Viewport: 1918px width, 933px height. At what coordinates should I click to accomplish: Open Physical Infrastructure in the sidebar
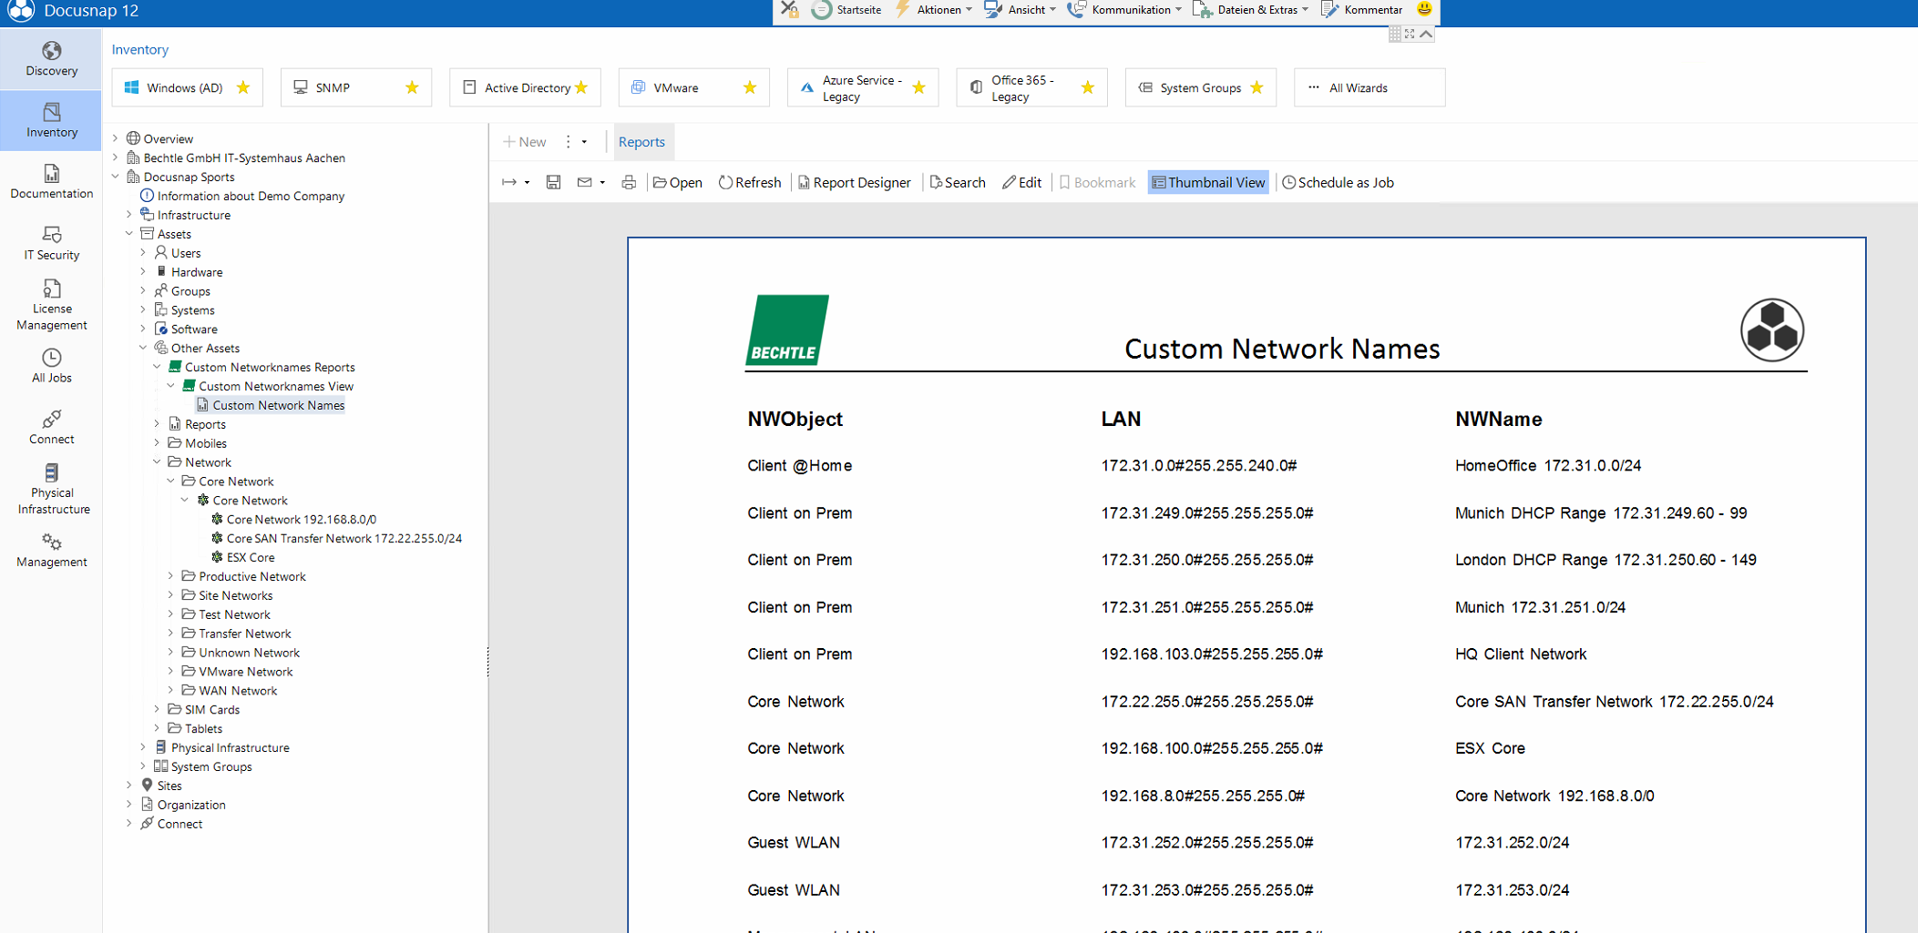[x=51, y=489]
